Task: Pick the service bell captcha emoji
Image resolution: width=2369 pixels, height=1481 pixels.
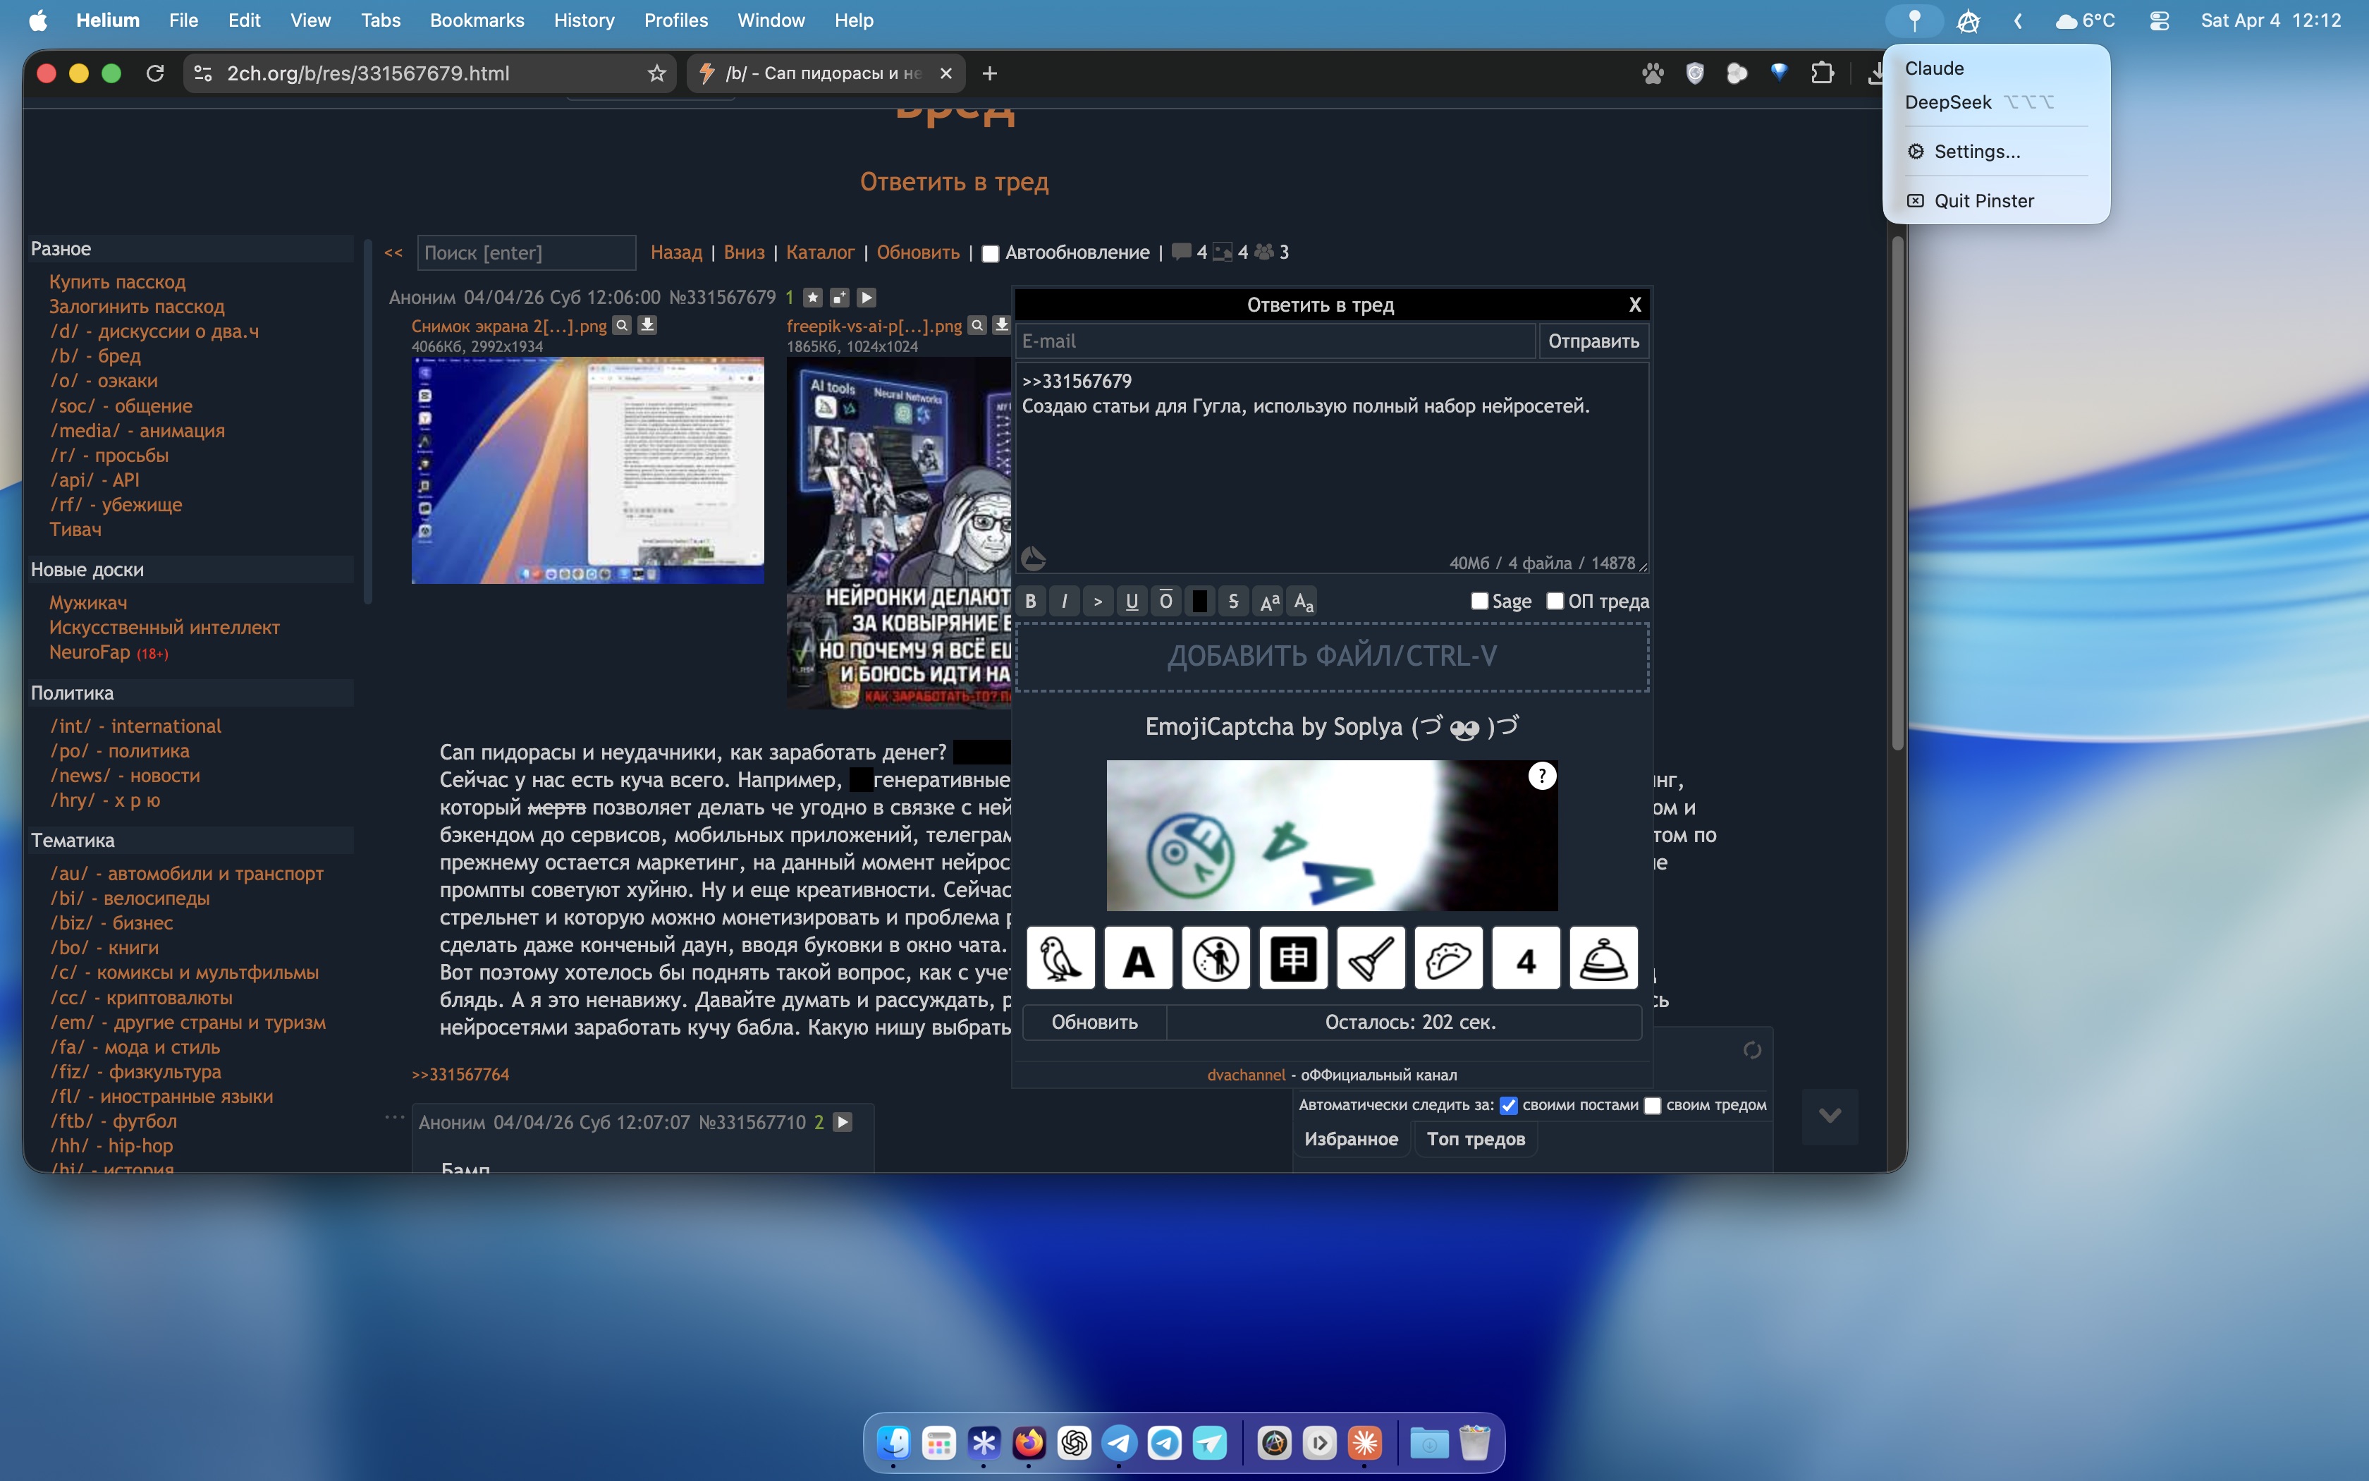Action: point(1603,958)
